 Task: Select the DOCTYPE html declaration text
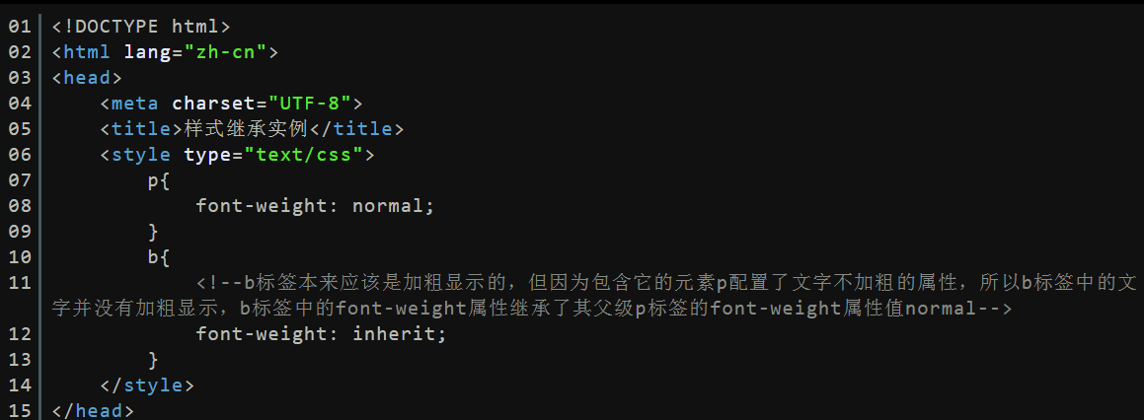[x=141, y=27]
